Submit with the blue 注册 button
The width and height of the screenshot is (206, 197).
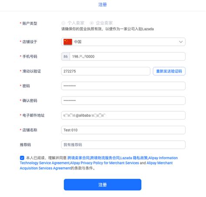[x=103, y=184]
